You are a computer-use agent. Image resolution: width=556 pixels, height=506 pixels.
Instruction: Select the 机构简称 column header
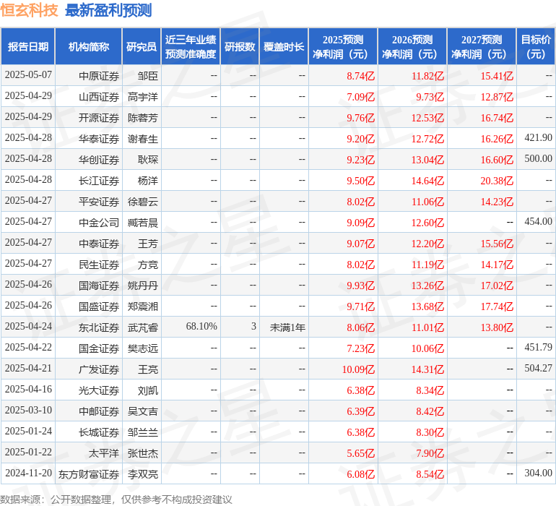click(89, 46)
